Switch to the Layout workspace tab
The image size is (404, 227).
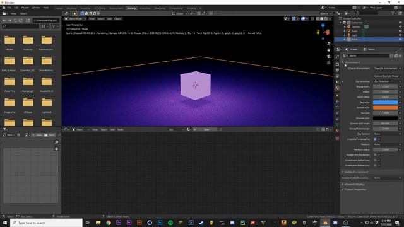pyautogui.click(x=59, y=8)
